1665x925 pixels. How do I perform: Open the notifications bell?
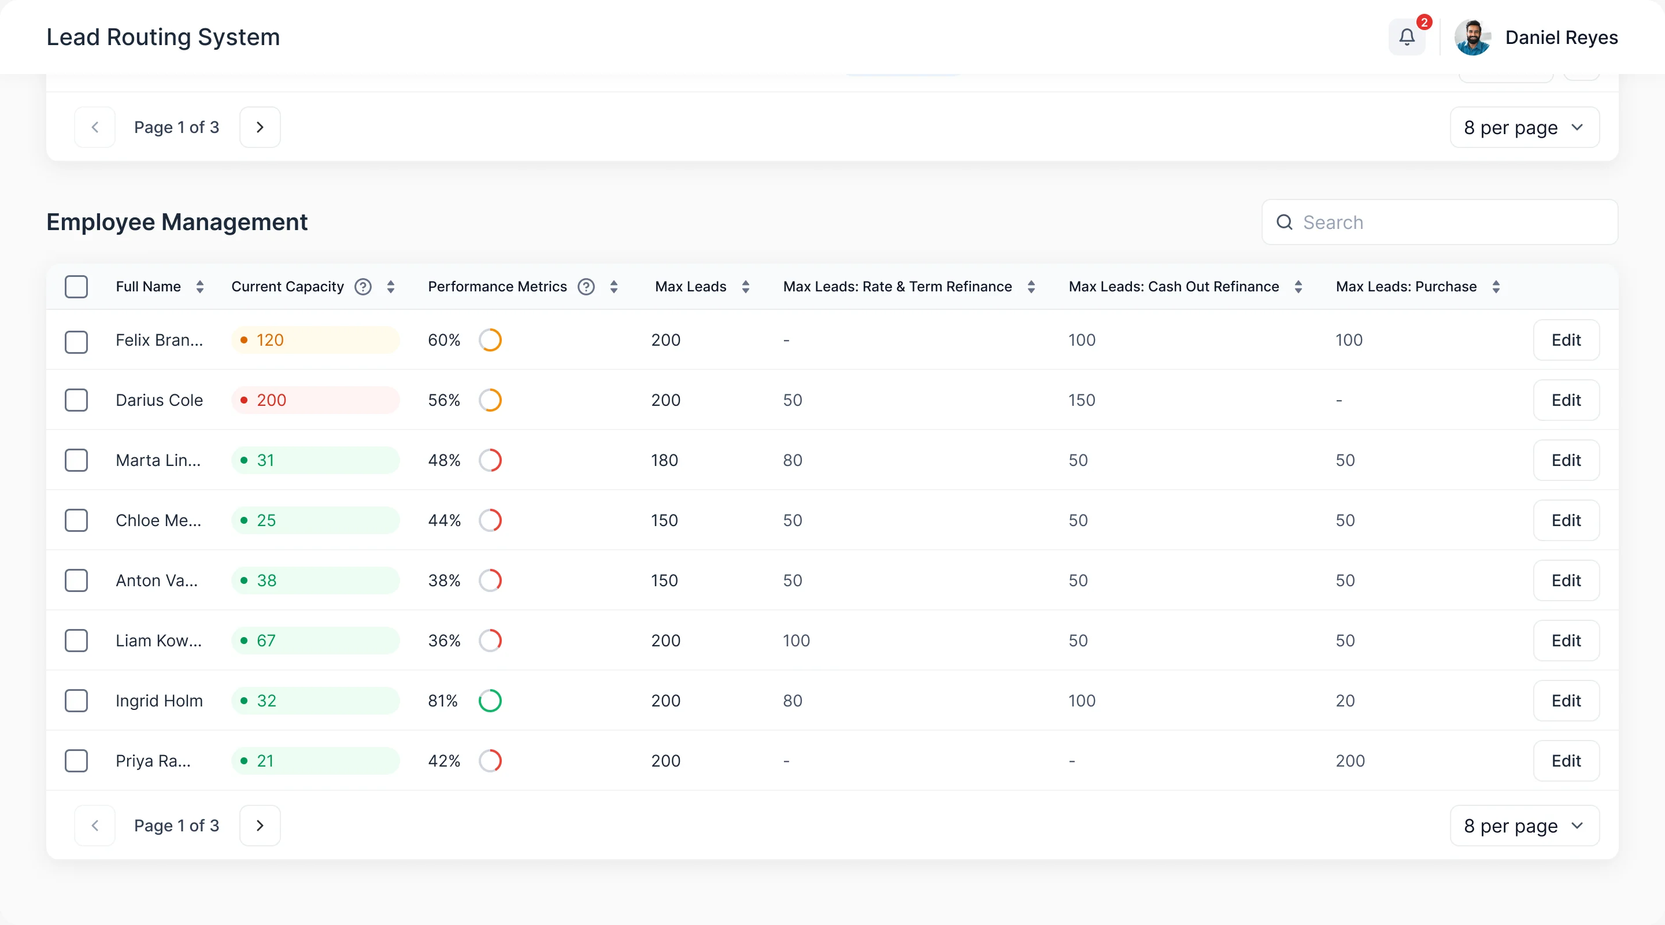tap(1407, 37)
